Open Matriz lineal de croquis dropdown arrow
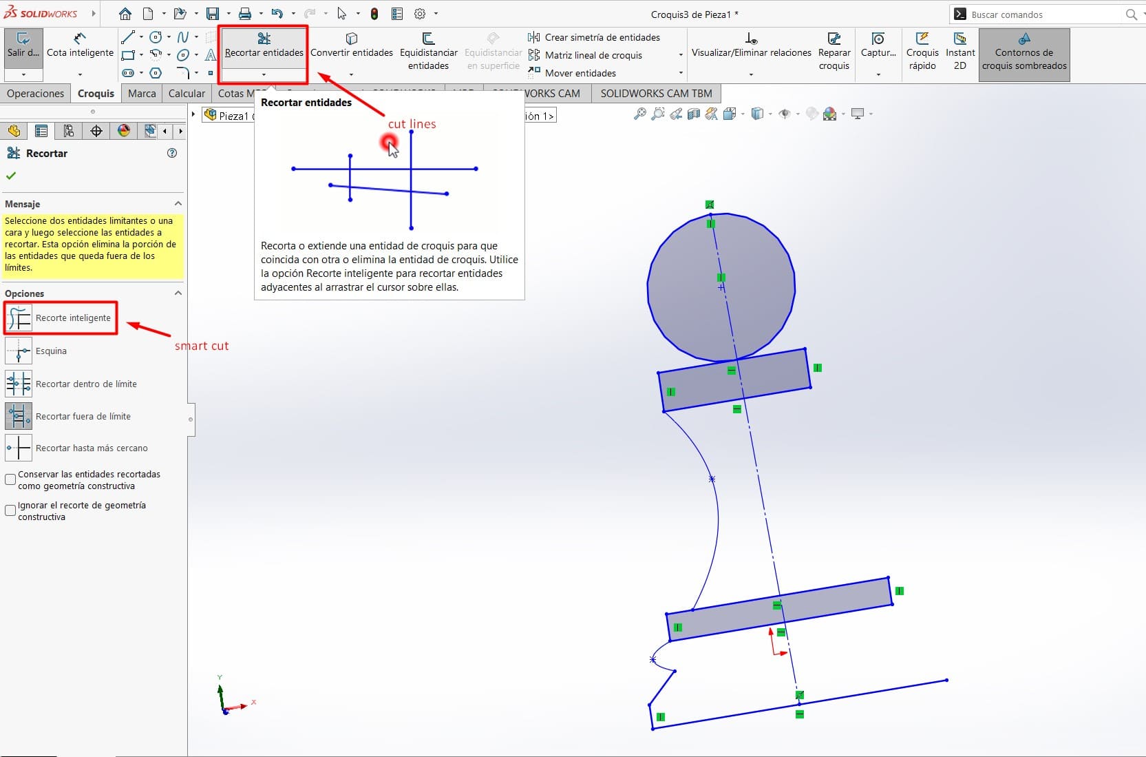1146x757 pixels. coord(681,55)
